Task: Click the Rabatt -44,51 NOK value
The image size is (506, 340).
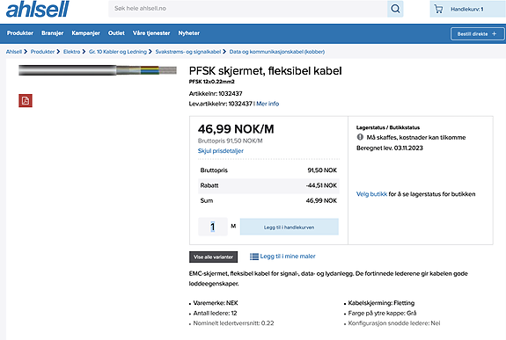Action: point(321,185)
